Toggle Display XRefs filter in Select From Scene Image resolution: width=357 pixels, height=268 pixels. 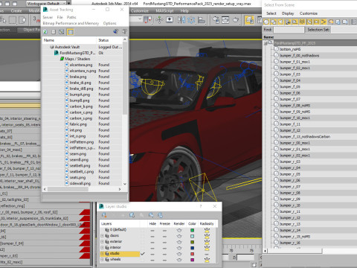pos(317,22)
